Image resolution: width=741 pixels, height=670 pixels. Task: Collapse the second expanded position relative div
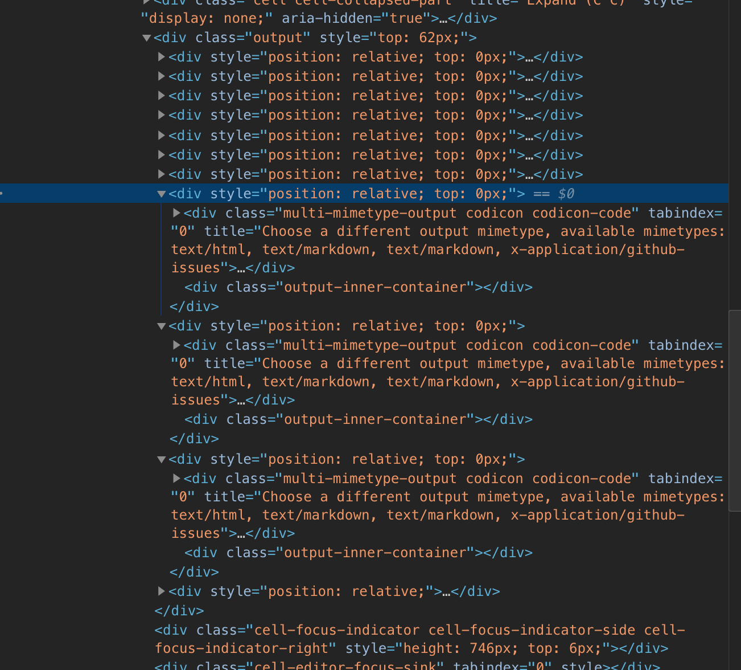pyautogui.click(x=162, y=325)
